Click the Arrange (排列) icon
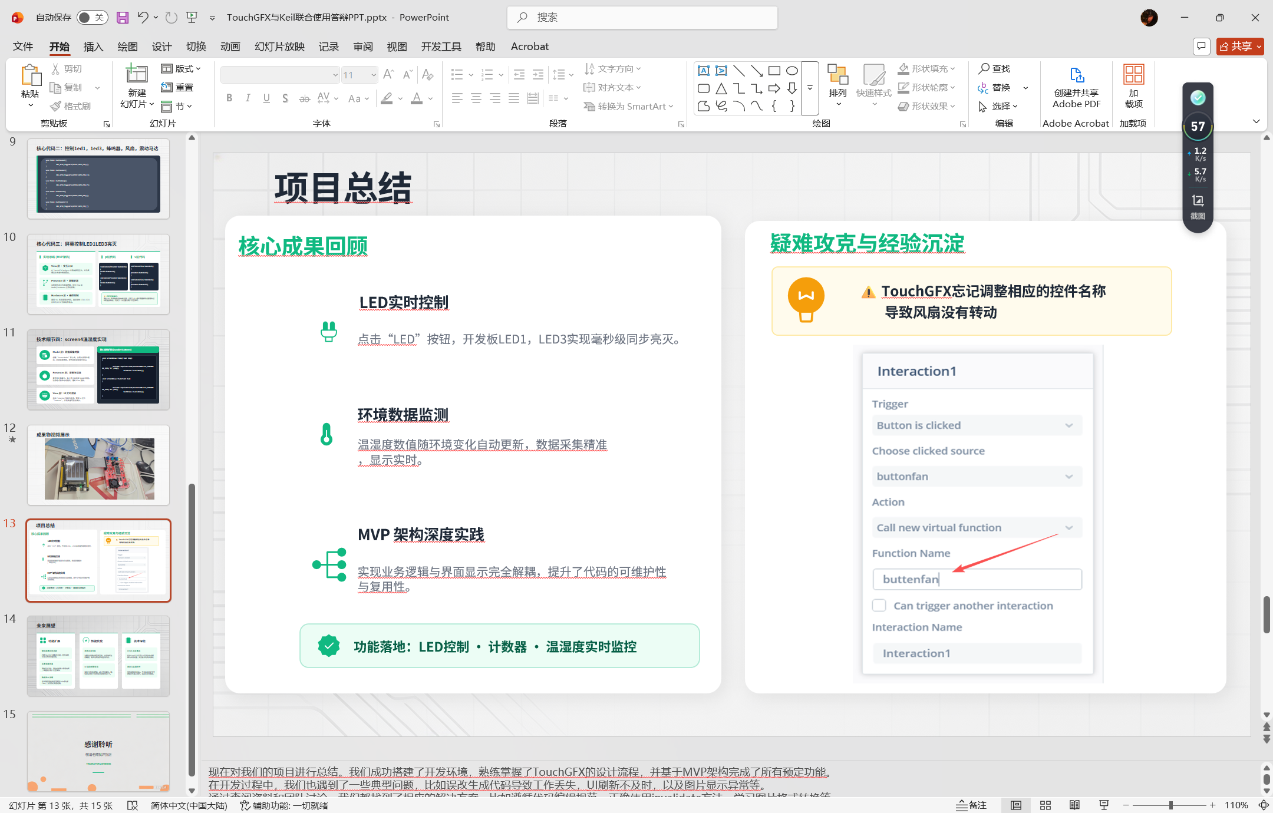 [x=837, y=75]
